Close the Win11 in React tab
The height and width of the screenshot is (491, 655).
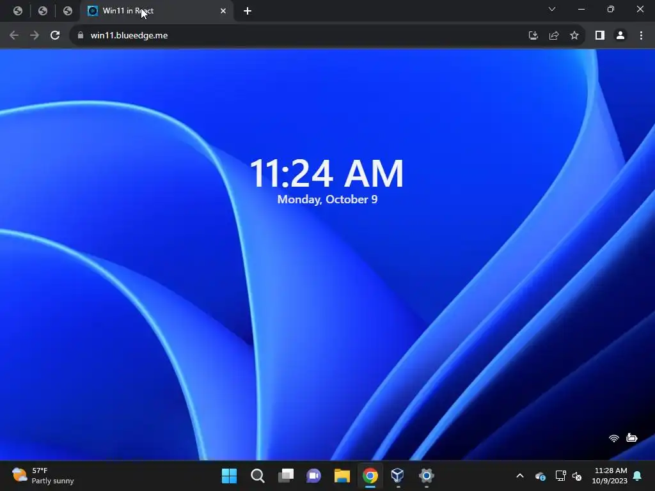coord(223,11)
